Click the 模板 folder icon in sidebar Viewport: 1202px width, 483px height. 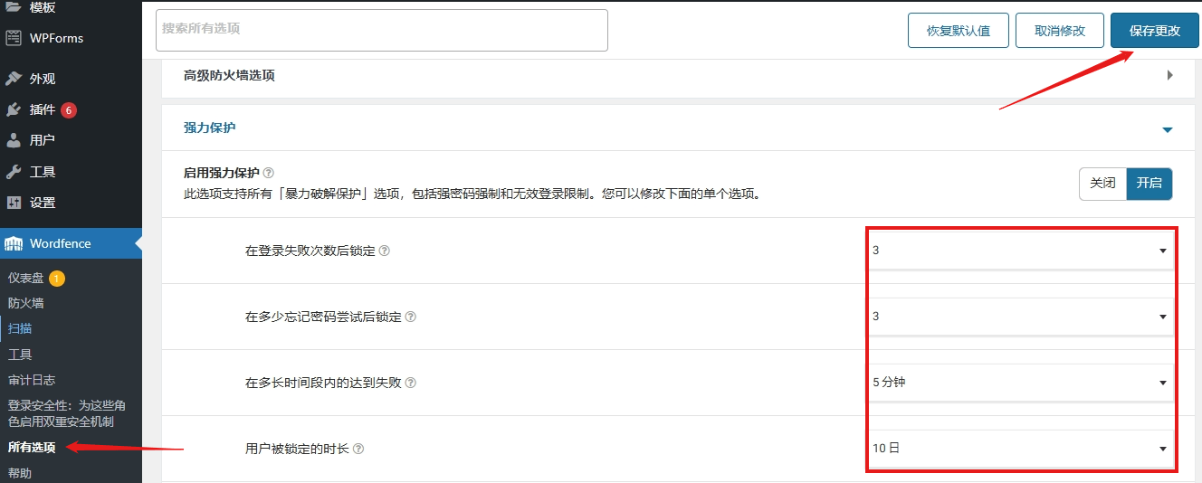click(14, 7)
